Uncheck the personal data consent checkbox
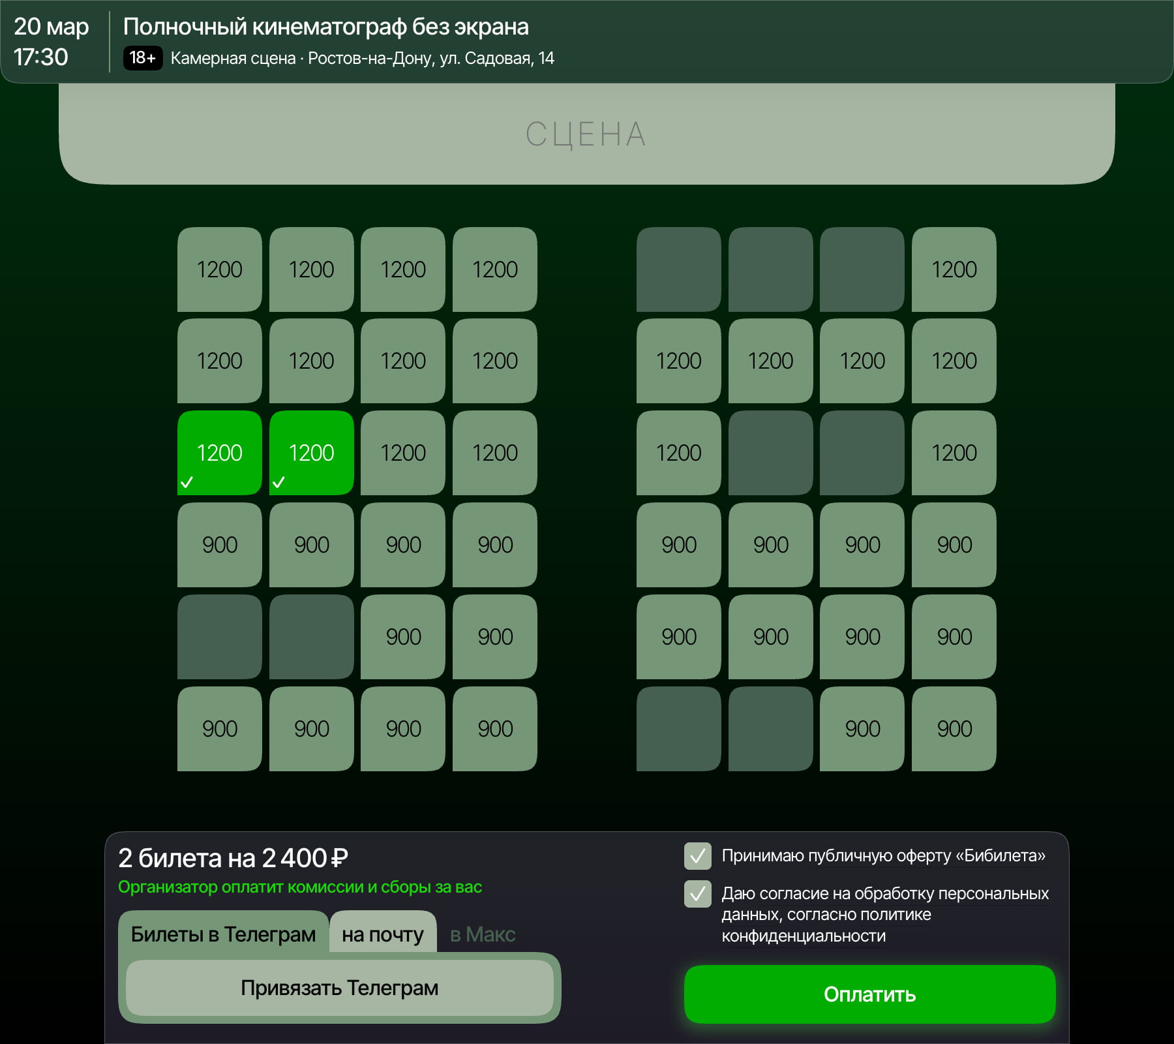The width and height of the screenshot is (1174, 1044). click(x=697, y=894)
